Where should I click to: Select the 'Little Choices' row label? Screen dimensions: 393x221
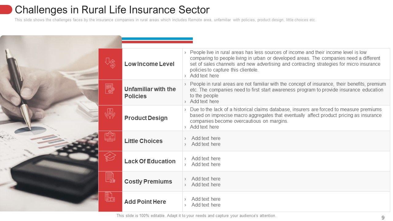coord(143,141)
